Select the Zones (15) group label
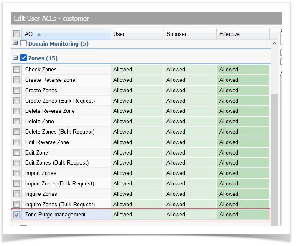The width and height of the screenshot is (296, 246). 43,58
